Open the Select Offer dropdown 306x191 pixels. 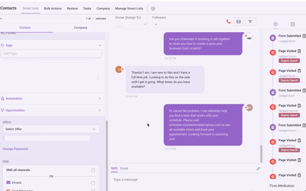pyautogui.click(x=51, y=129)
